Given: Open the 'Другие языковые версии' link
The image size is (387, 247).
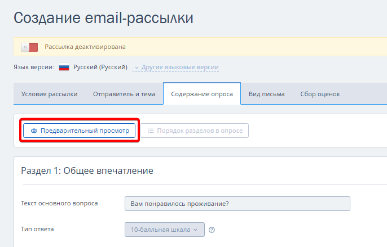Looking at the screenshot, I should pyautogui.click(x=179, y=68).
